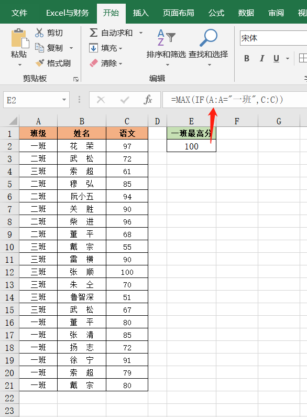Click score cell 79 in row 20
The image size is (307, 417).
127,372
